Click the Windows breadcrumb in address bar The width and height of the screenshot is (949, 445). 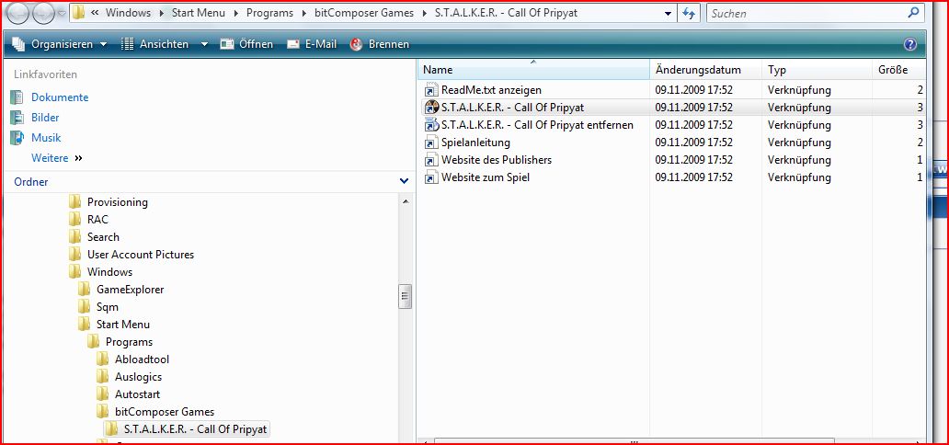pos(128,13)
